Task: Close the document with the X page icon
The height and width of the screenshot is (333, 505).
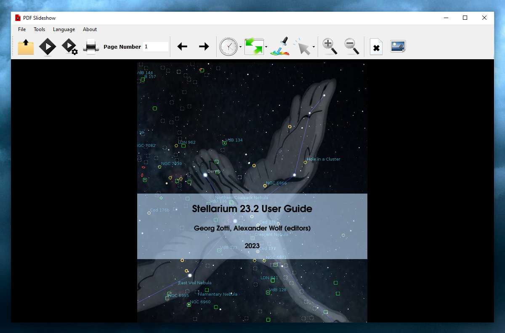Action: click(376, 47)
